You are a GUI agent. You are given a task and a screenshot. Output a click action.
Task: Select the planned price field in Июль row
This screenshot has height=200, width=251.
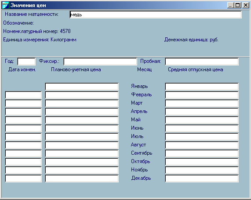click(x=82, y=137)
